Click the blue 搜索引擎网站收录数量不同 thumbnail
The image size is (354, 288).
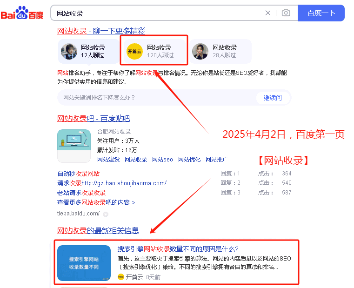pyautogui.click(x=84, y=263)
